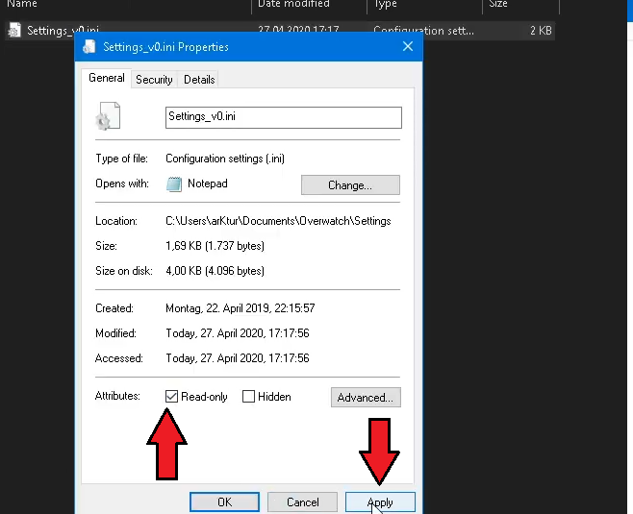Switch to the General tab
This screenshot has width=633, height=514.
pos(107,78)
